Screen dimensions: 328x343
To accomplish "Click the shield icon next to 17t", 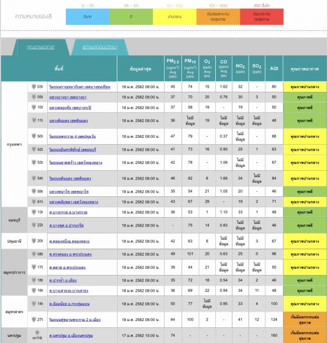I will coord(34,267).
